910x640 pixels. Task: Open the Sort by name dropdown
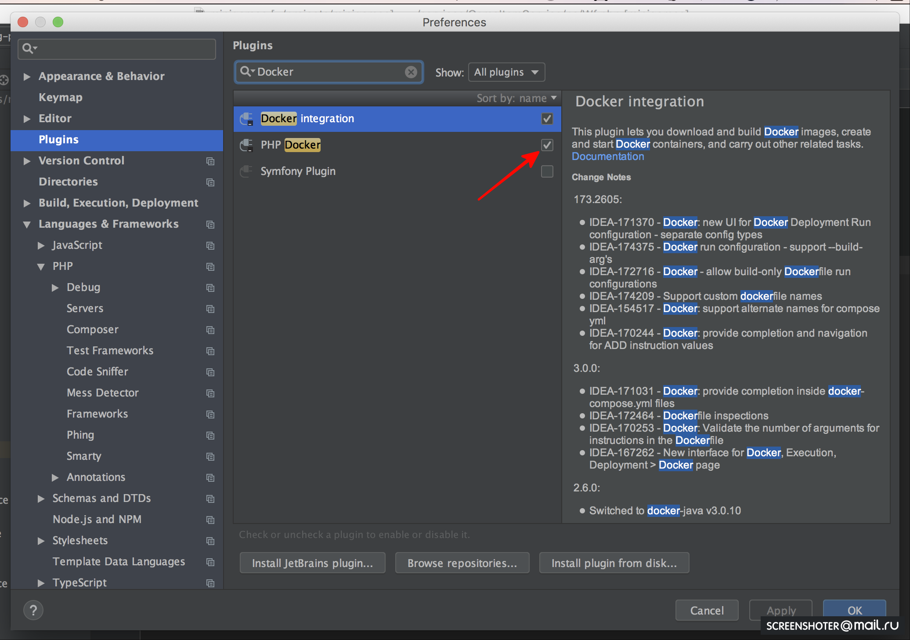pos(516,98)
